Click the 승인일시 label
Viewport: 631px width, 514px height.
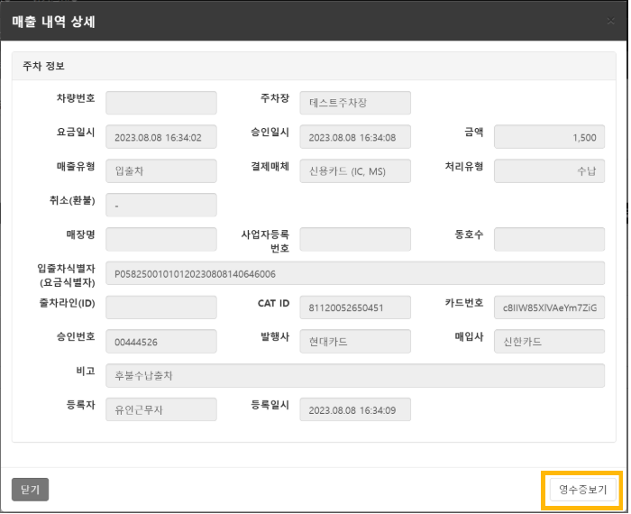pos(270,133)
